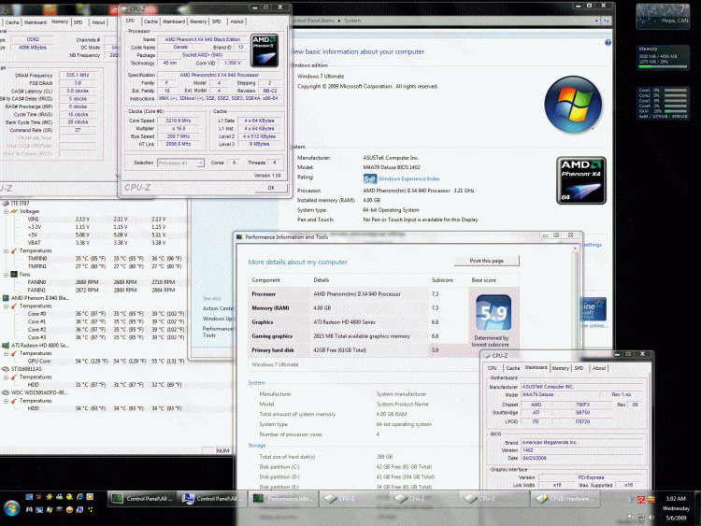This screenshot has height=526, width=701.
Task: Click the Core Speed value 3210.9 MHz
Action: pyautogui.click(x=179, y=121)
